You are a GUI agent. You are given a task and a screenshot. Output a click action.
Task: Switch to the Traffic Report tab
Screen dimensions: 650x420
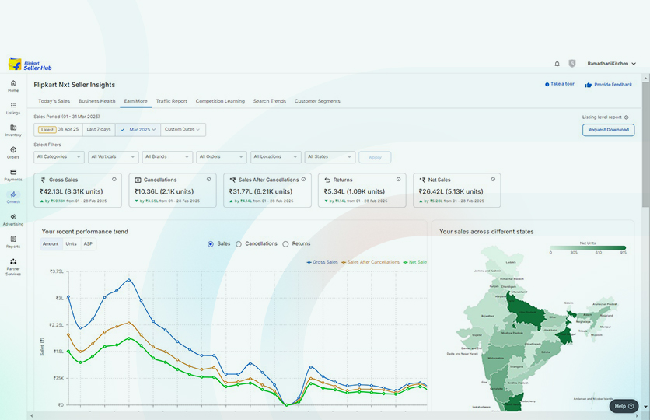point(171,101)
